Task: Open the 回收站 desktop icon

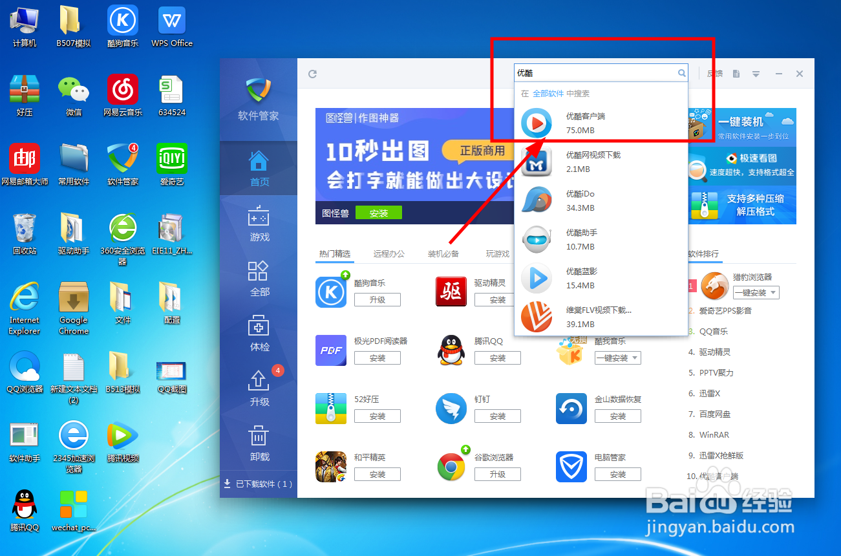Action: tap(25, 234)
